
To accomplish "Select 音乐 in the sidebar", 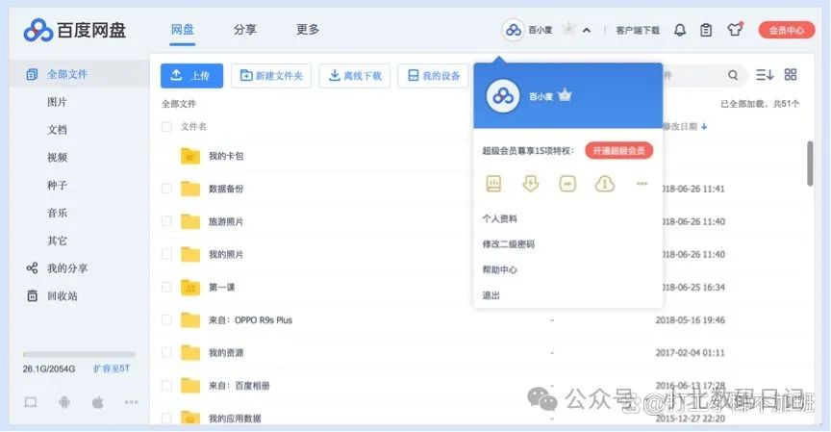I will point(57,213).
